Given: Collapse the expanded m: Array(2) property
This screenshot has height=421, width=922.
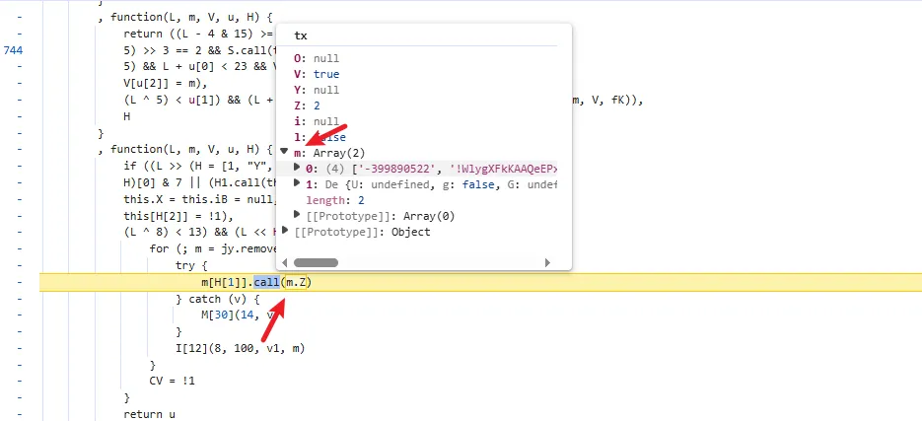Looking at the screenshot, I should (x=285, y=153).
